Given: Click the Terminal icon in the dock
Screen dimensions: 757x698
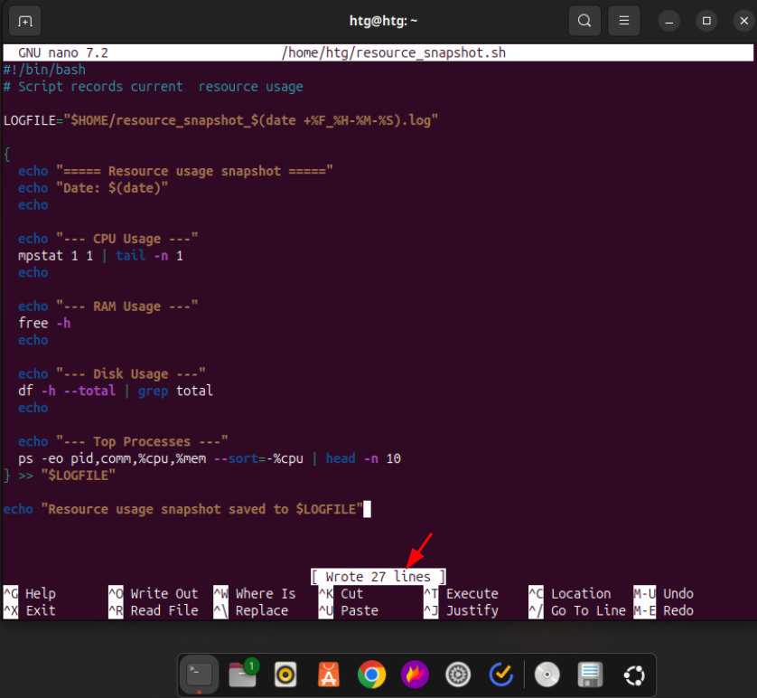Looking at the screenshot, I should click(x=199, y=674).
